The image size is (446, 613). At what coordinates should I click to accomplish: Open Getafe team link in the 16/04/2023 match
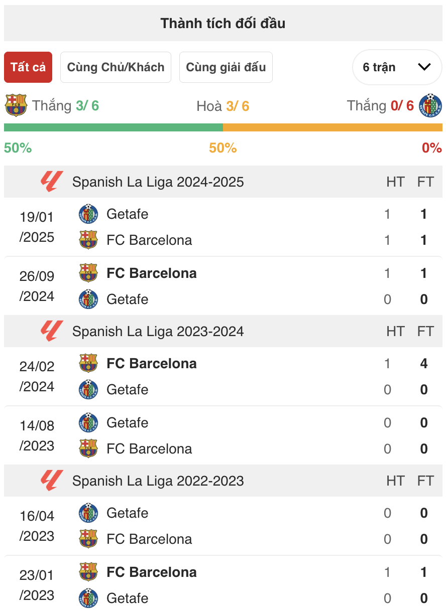click(x=128, y=513)
